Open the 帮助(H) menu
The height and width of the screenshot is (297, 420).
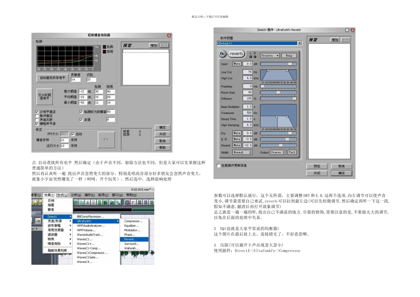tap(131, 195)
